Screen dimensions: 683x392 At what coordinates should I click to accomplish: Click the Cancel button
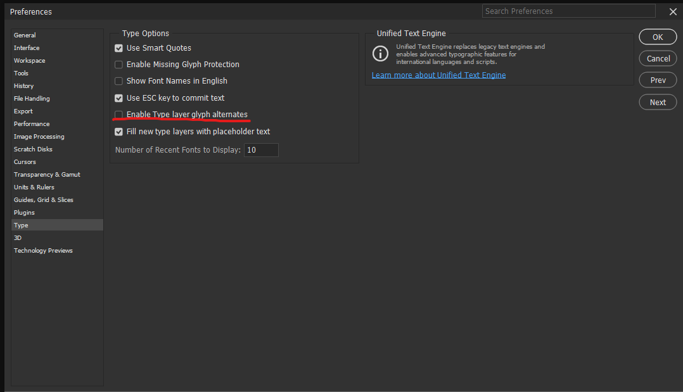658,58
